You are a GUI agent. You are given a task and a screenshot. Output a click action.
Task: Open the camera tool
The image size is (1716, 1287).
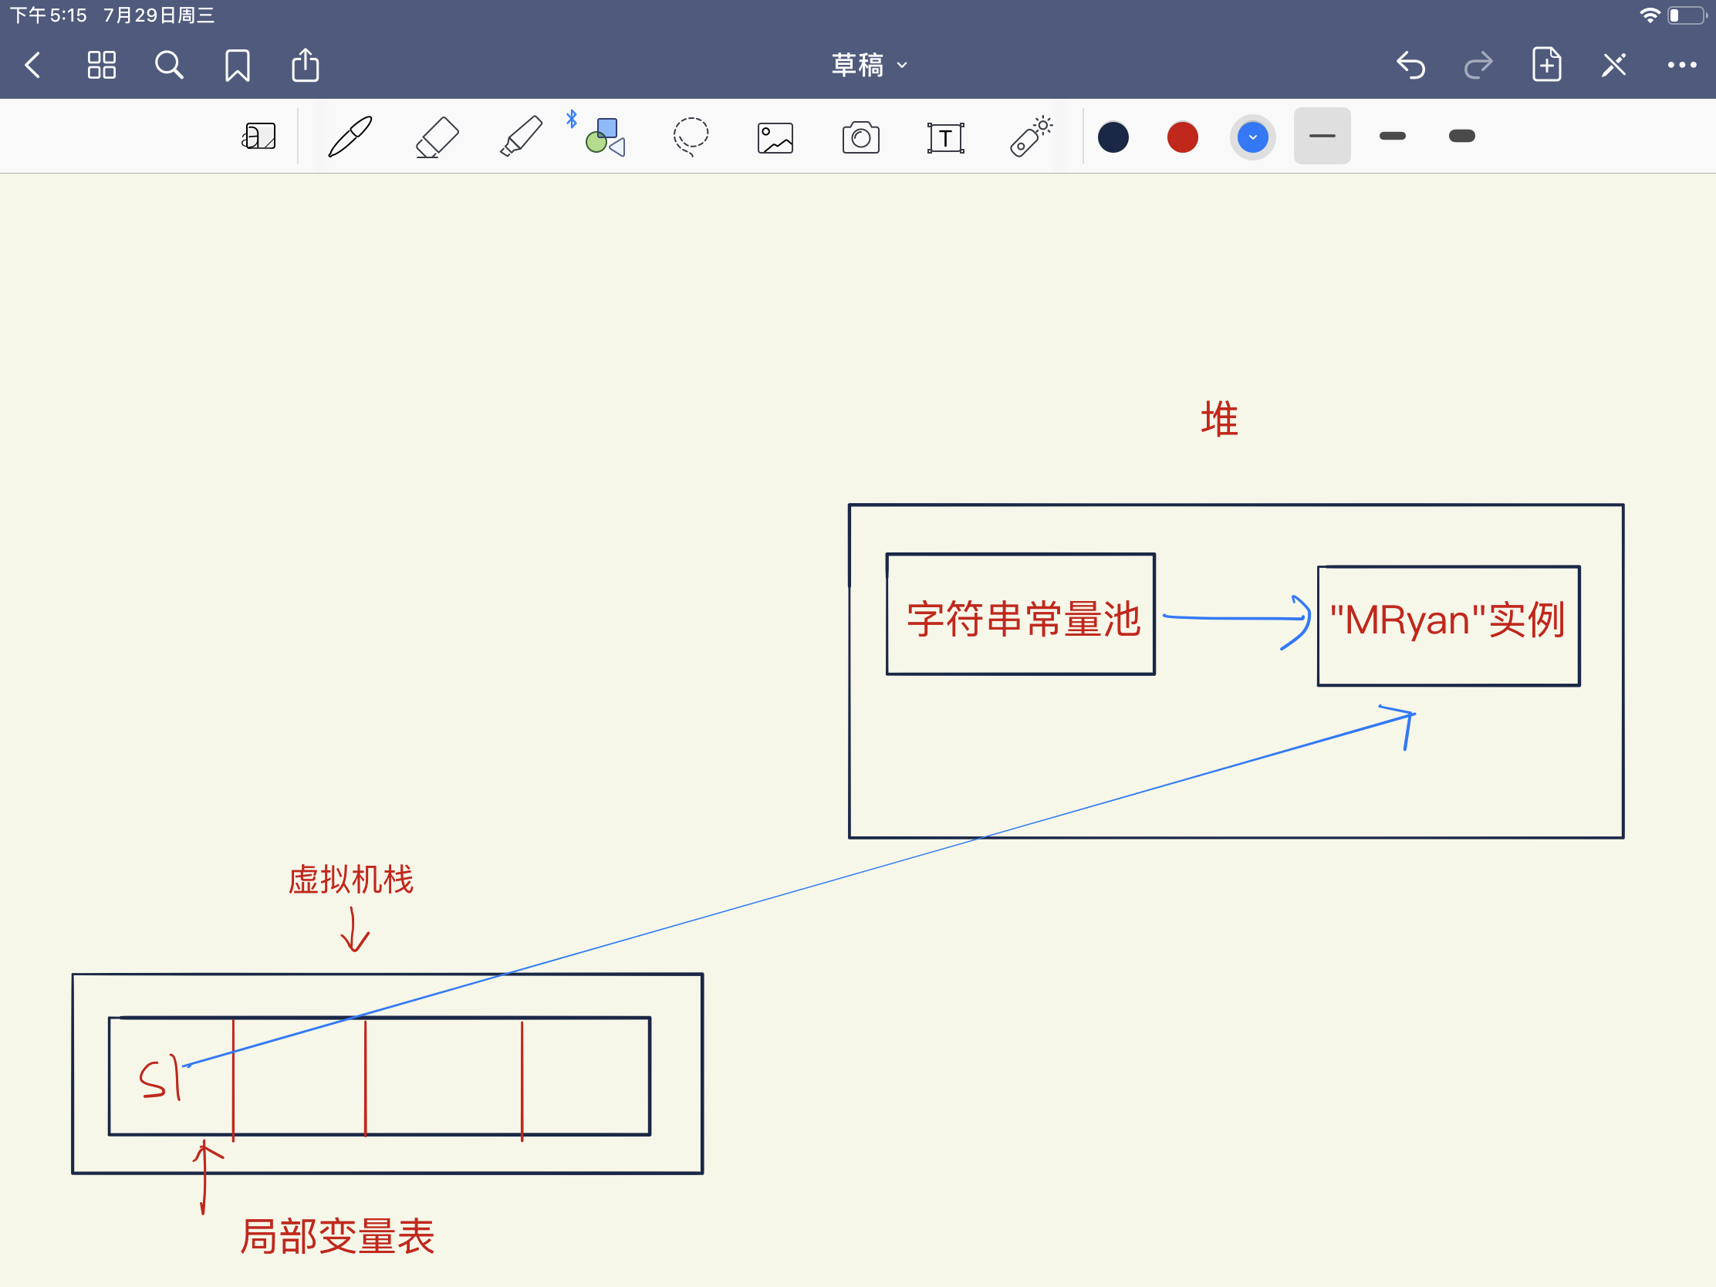pos(860,136)
